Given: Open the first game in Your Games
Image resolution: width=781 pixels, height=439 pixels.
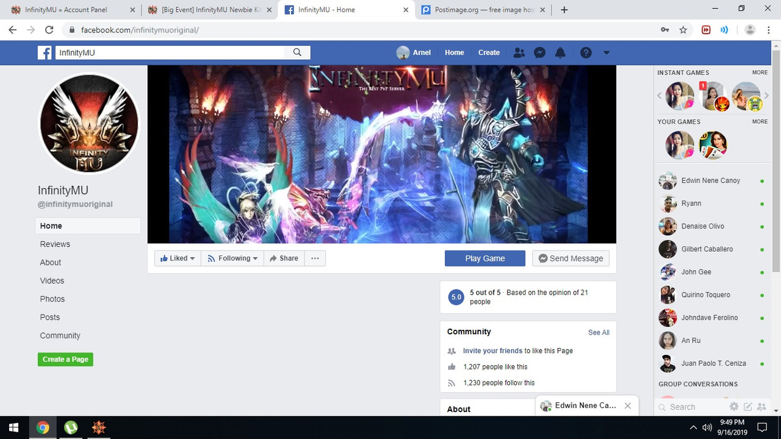Looking at the screenshot, I should click(x=680, y=145).
